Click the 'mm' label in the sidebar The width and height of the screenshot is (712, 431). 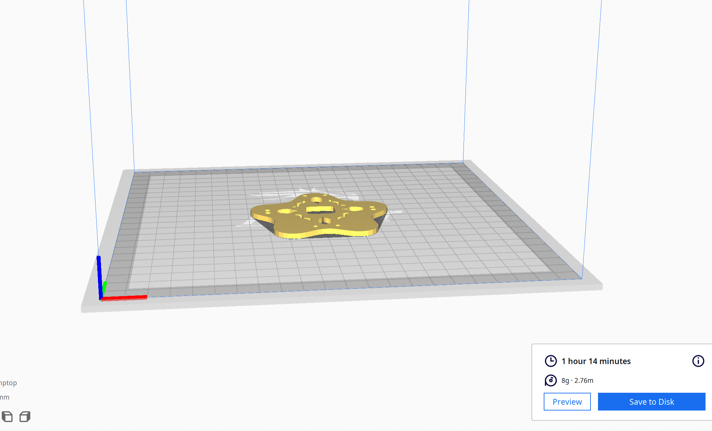click(x=4, y=397)
